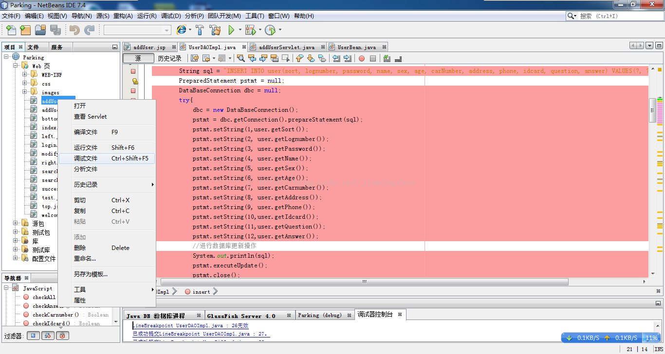
Task: Minimize the Projects window group button
Action: pos(115,47)
